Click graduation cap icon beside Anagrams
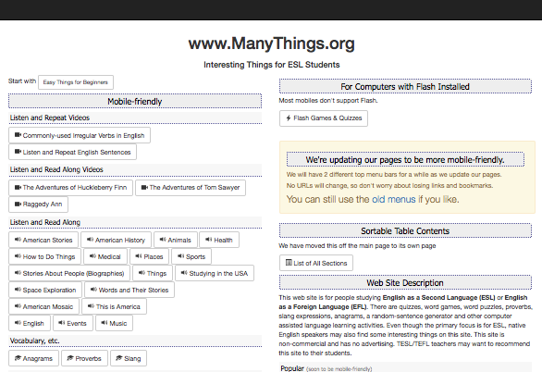This screenshot has width=542, height=372. (x=18, y=358)
